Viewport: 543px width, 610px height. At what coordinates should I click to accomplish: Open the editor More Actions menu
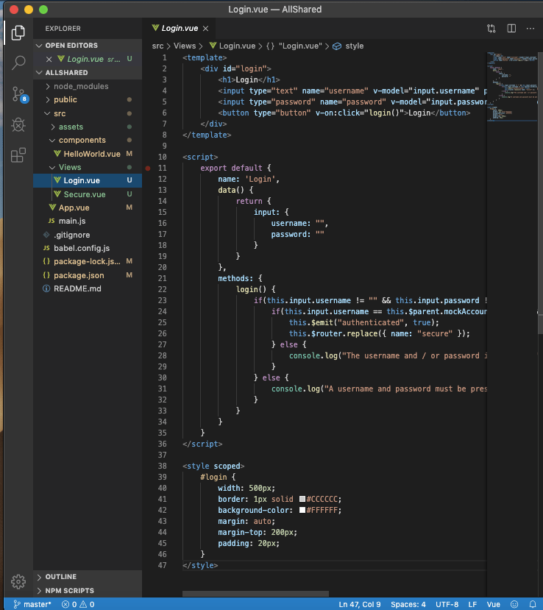point(530,28)
